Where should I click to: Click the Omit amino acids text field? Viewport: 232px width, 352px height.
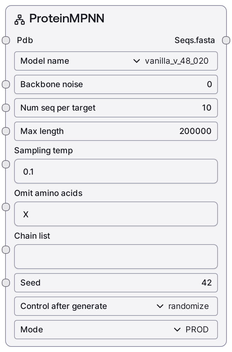(x=116, y=214)
